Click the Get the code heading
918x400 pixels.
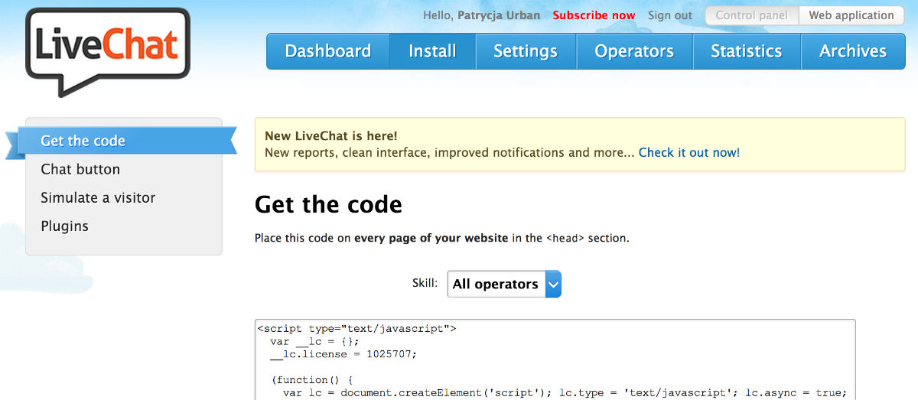click(x=328, y=204)
